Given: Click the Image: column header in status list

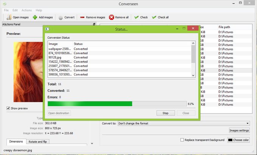Looking at the screenshot, I should [x=60, y=44].
